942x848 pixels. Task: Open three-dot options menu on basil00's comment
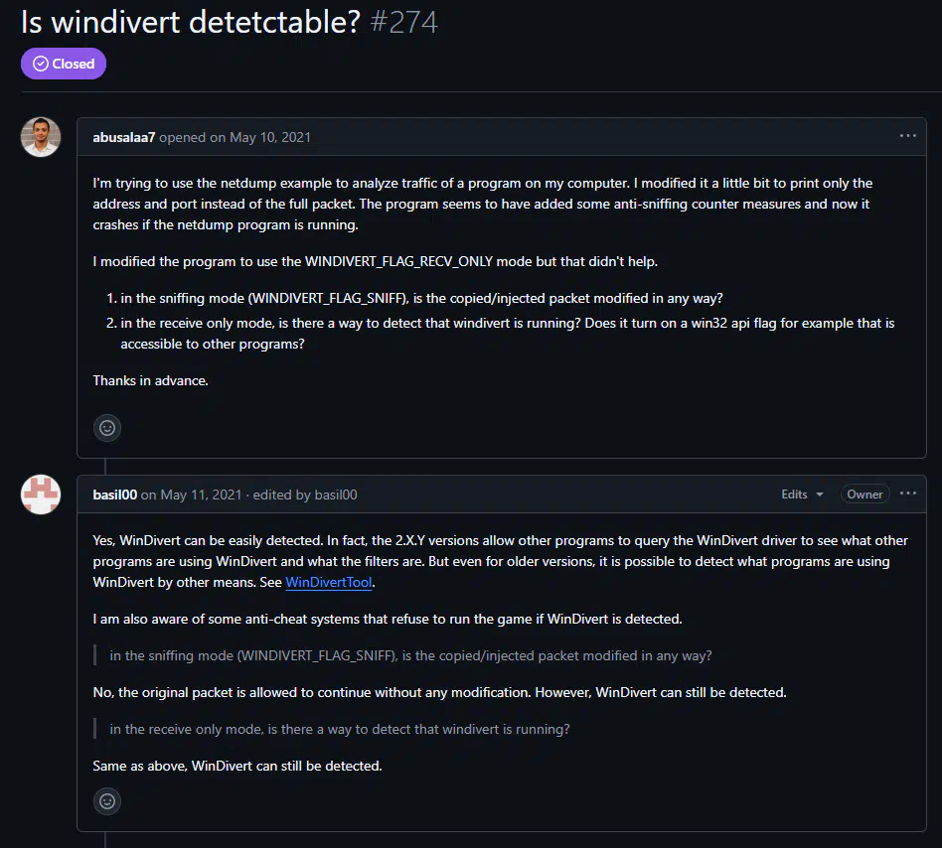click(908, 494)
